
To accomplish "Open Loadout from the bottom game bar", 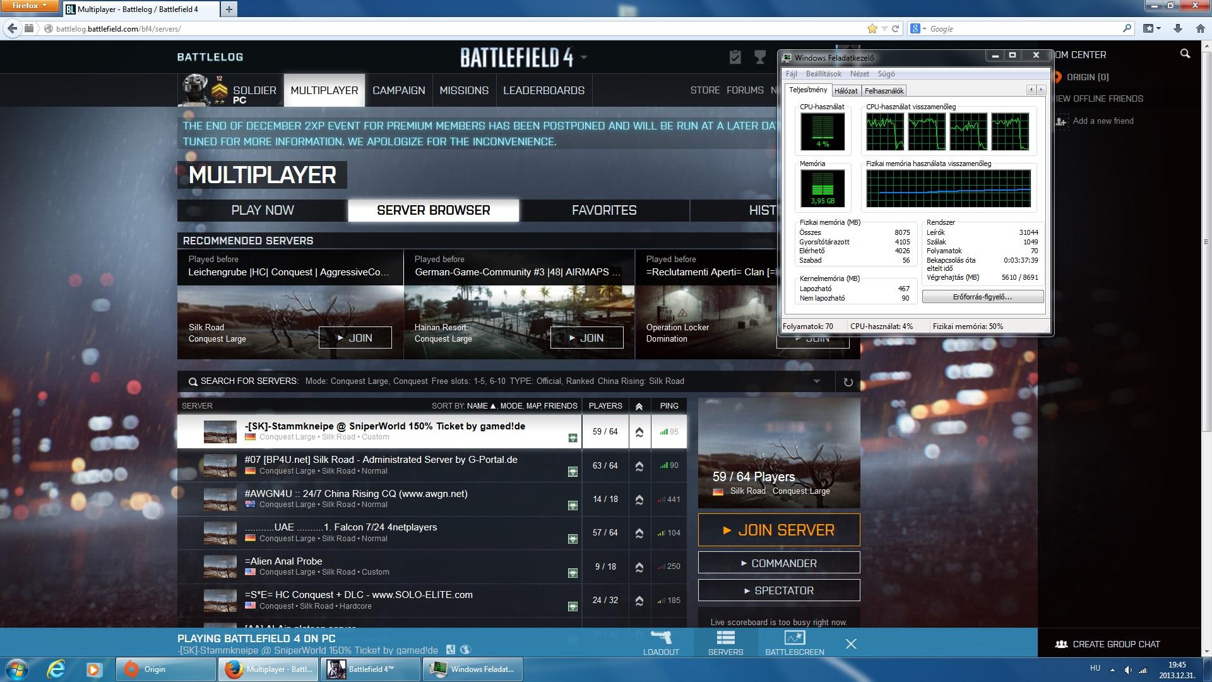I will coord(661,643).
